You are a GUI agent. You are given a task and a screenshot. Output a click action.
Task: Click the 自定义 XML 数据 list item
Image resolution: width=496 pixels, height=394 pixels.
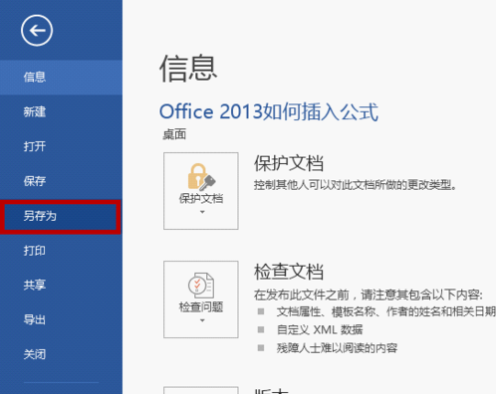coord(320,330)
